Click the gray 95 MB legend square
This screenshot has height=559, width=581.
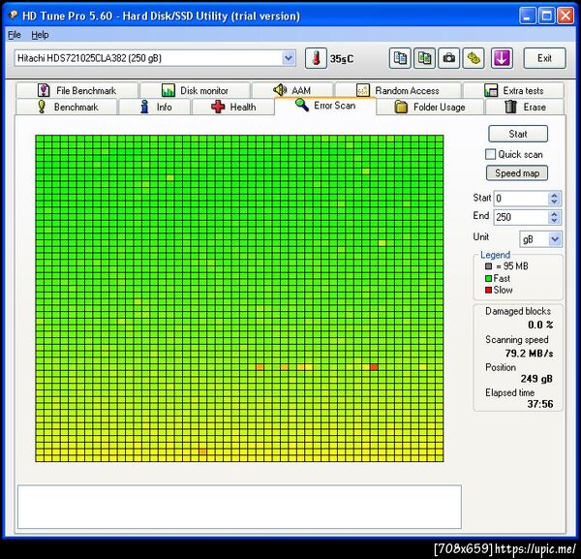[488, 266]
